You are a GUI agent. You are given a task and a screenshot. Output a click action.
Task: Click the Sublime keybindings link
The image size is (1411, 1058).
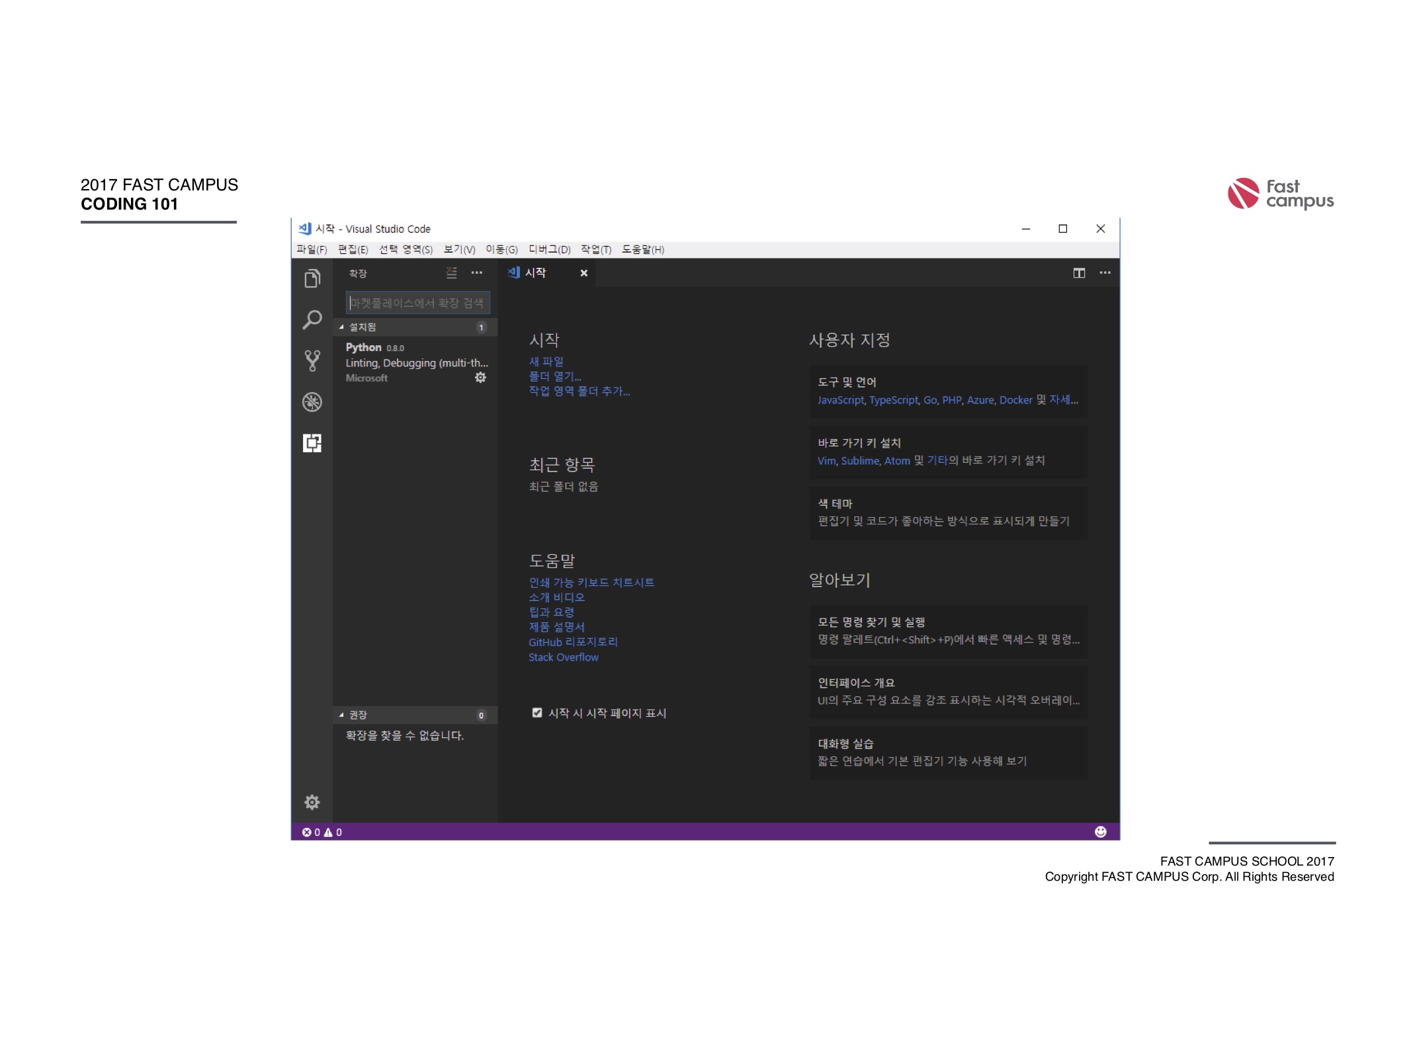tap(860, 461)
